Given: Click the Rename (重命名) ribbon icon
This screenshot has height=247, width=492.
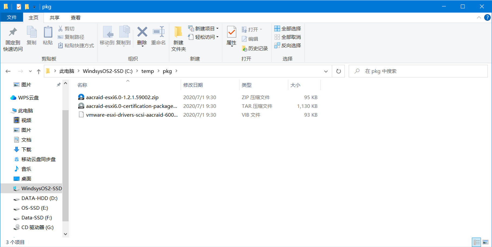Looking at the screenshot, I should pos(158,32).
